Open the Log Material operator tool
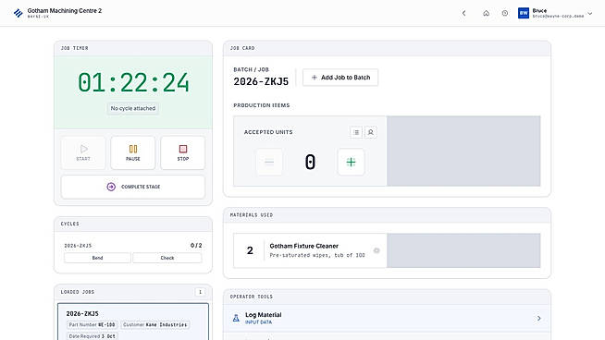Screen dimensions: 605x340 387,318
